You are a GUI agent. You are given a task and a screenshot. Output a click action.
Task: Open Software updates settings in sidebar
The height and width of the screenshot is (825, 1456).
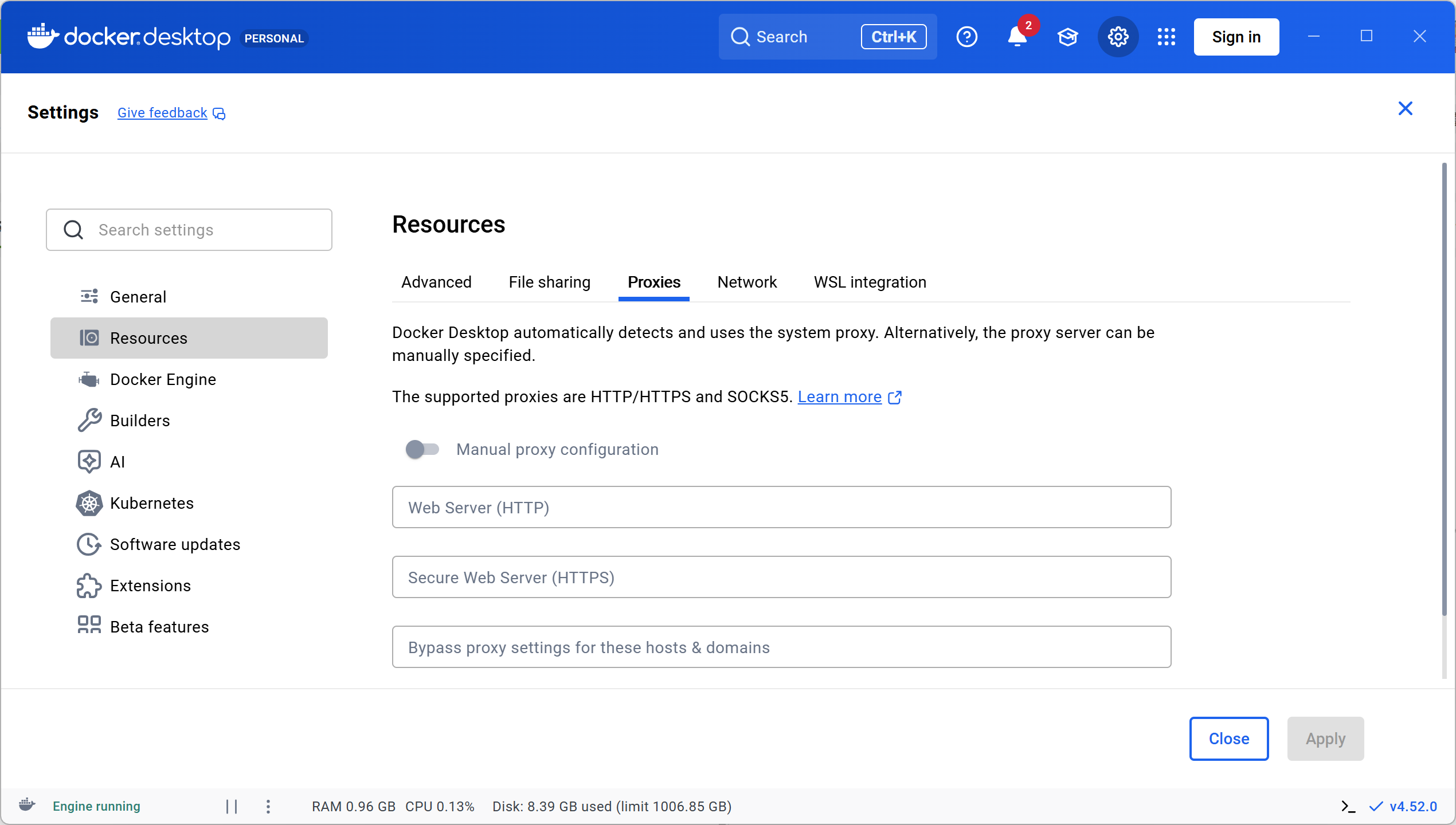coord(175,544)
